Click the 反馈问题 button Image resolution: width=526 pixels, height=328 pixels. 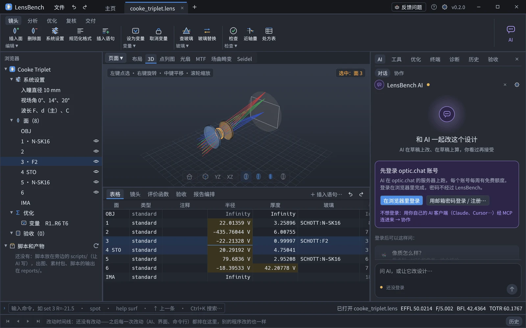[x=409, y=7]
